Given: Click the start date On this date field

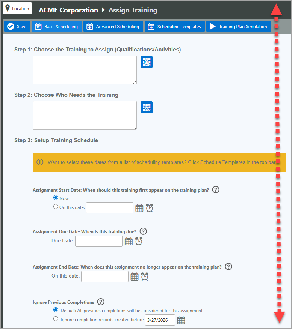Looking at the screenshot, I should 110,208.
